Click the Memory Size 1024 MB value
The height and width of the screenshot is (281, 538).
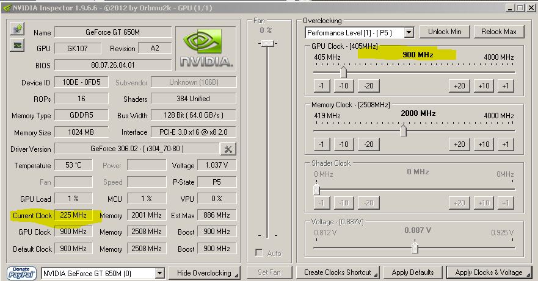(x=81, y=132)
